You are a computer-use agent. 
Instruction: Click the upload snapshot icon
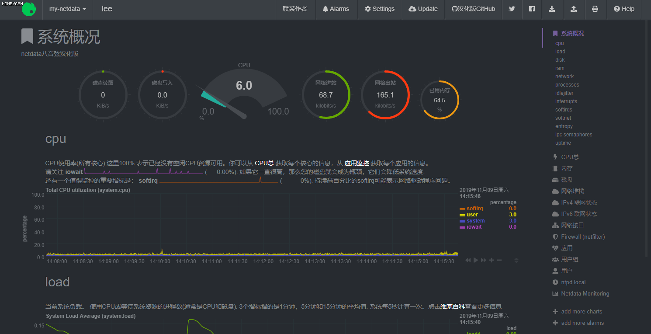[574, 9]
